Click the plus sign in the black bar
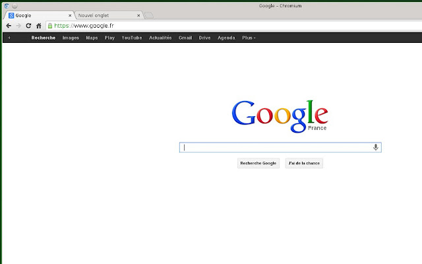Image resolution: width=422 pixels, height=264 pixels. [9, 38]
